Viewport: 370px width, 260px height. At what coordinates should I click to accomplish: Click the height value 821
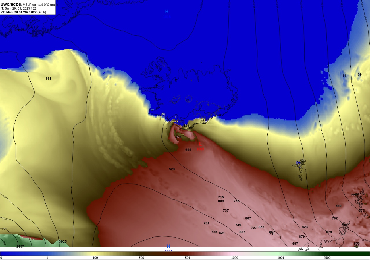point(222,233)
